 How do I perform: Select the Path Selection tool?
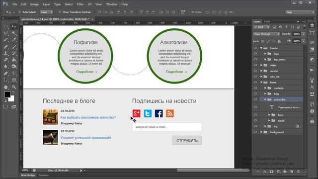point(6,80)
